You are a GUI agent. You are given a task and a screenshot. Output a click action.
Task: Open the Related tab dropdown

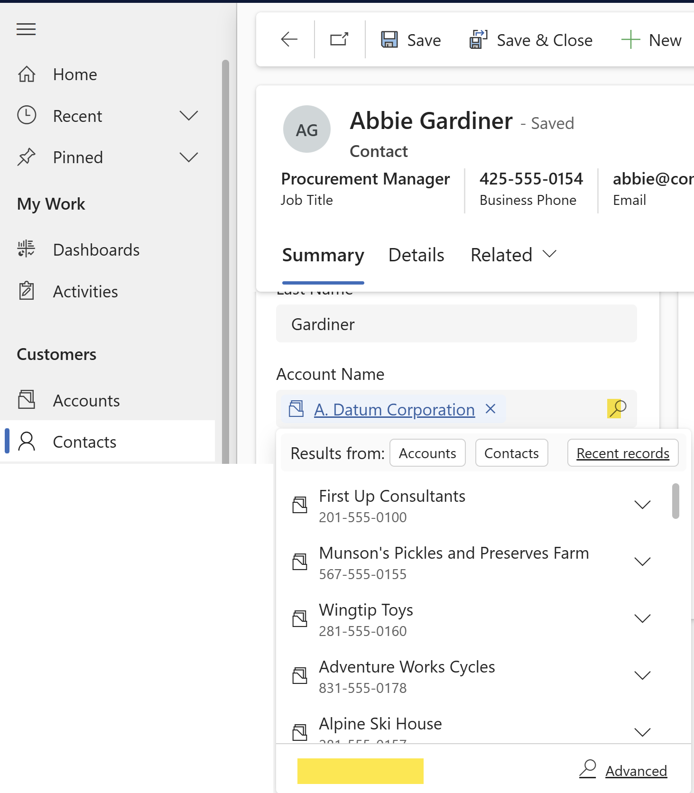click(513, 255)
